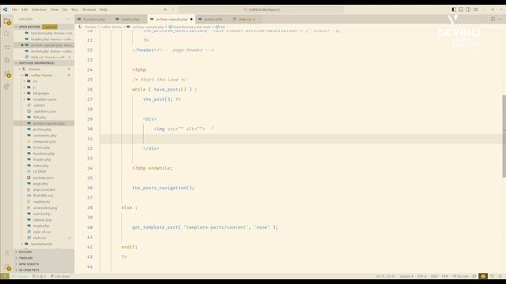Click the Customize Layout icon in title bar
The height and width of the screenshot is (284, 506).
pos(475,9)
